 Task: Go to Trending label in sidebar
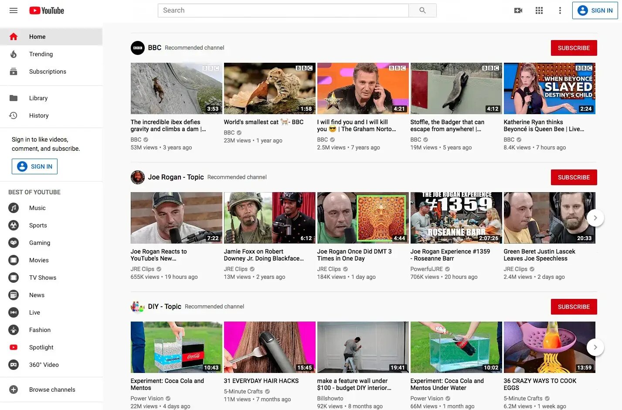(41, 54)
